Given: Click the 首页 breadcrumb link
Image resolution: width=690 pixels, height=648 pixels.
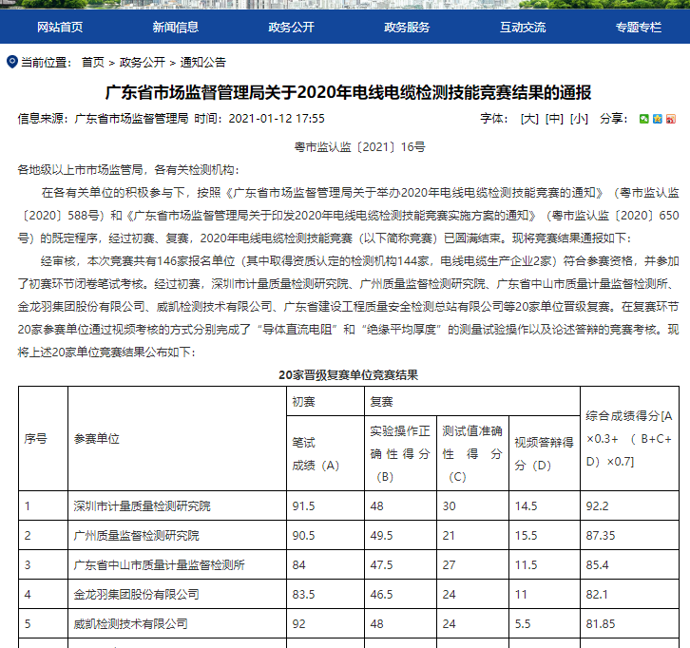Looking at the screenshot, I should [93, 63].
